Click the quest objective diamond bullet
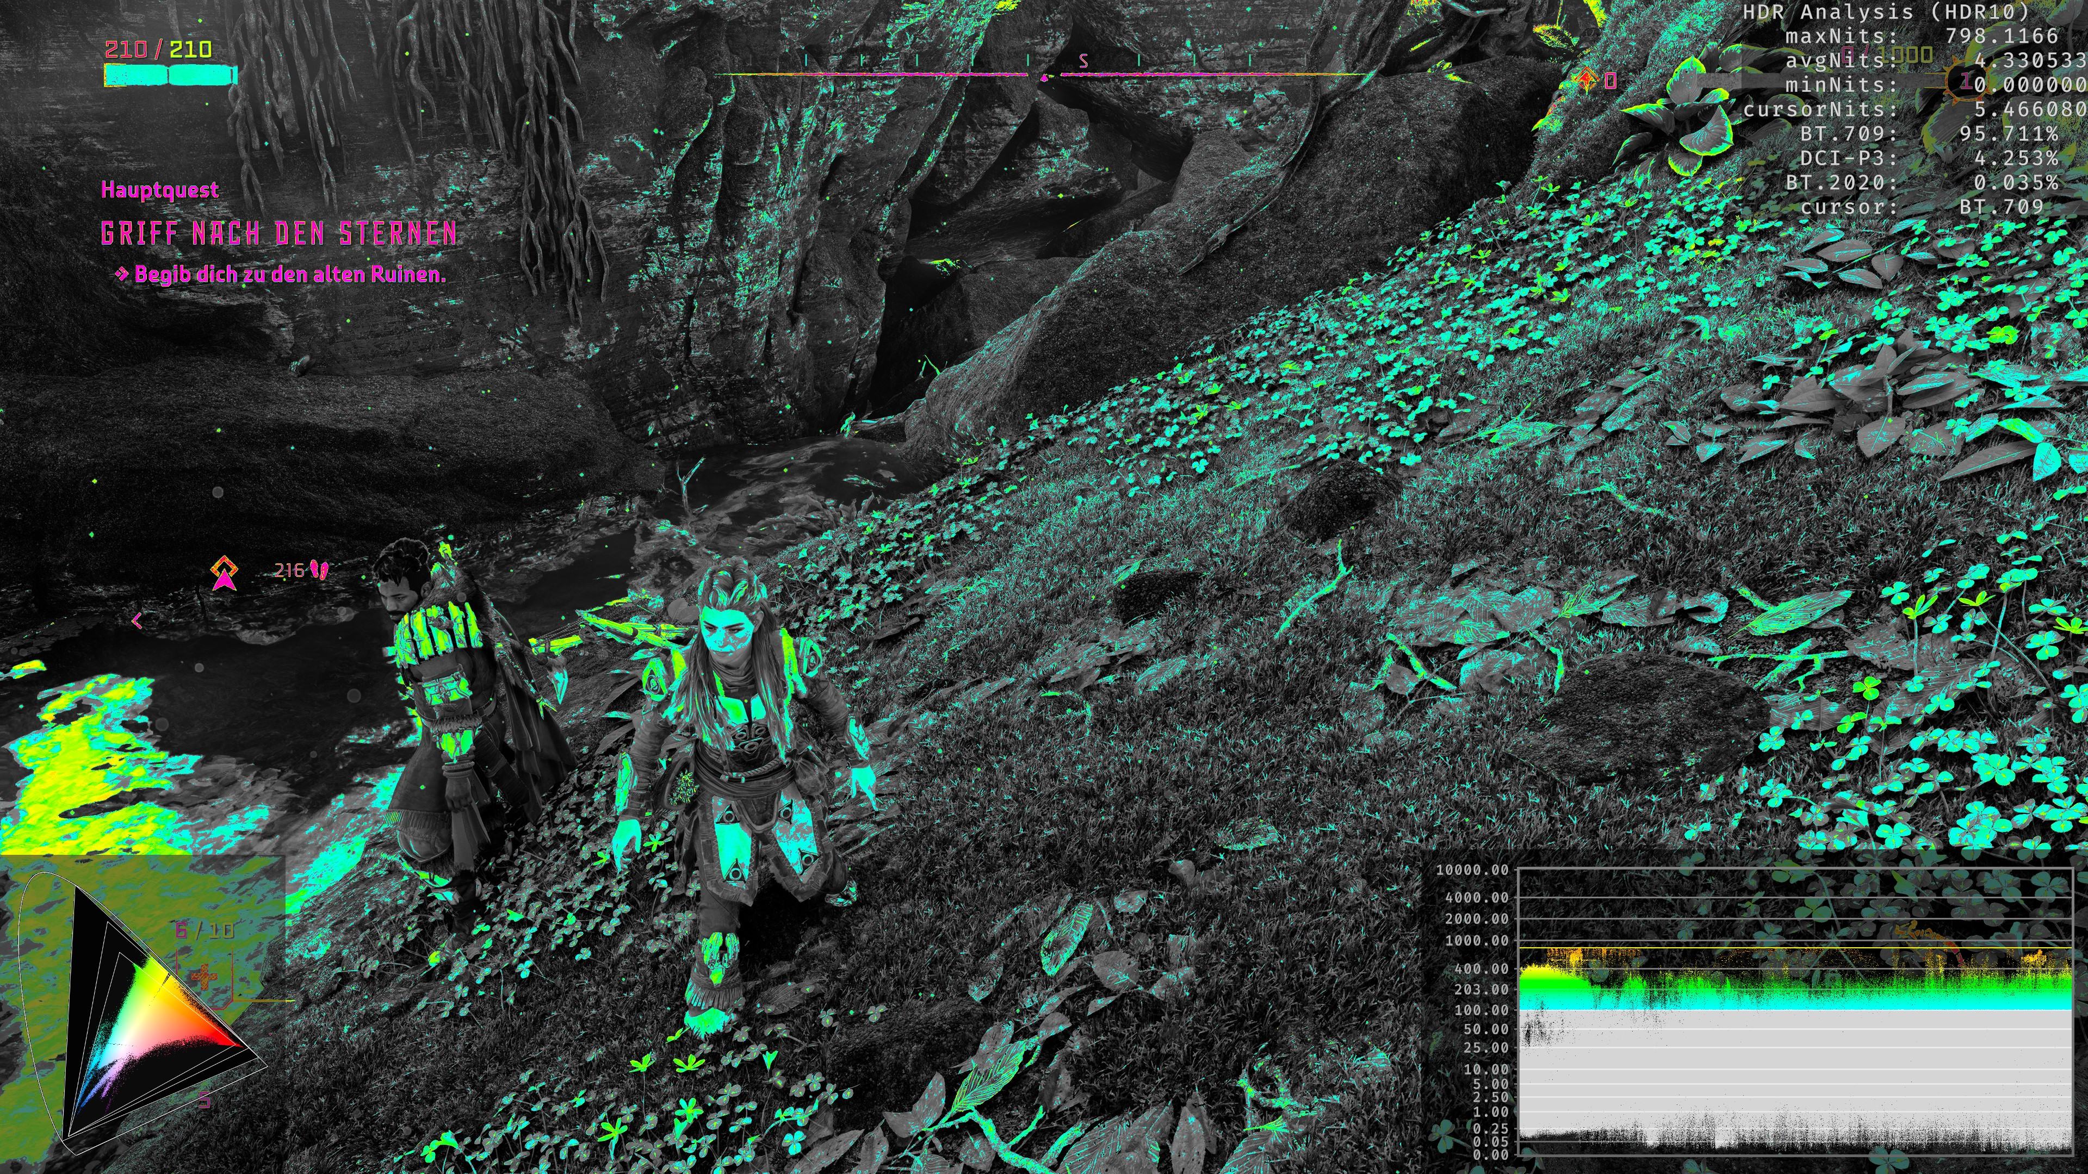 [122, 274]
